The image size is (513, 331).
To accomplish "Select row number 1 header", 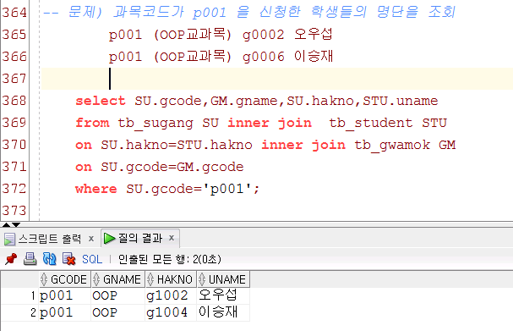I will click(x=20, y=295).
